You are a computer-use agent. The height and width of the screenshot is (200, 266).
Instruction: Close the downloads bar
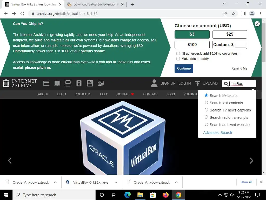point(261,182)
